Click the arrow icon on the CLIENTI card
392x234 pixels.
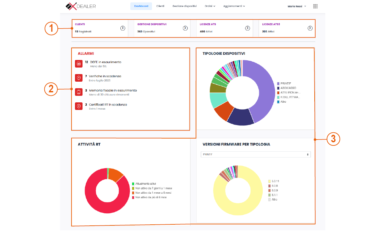(x=123, y=28)
